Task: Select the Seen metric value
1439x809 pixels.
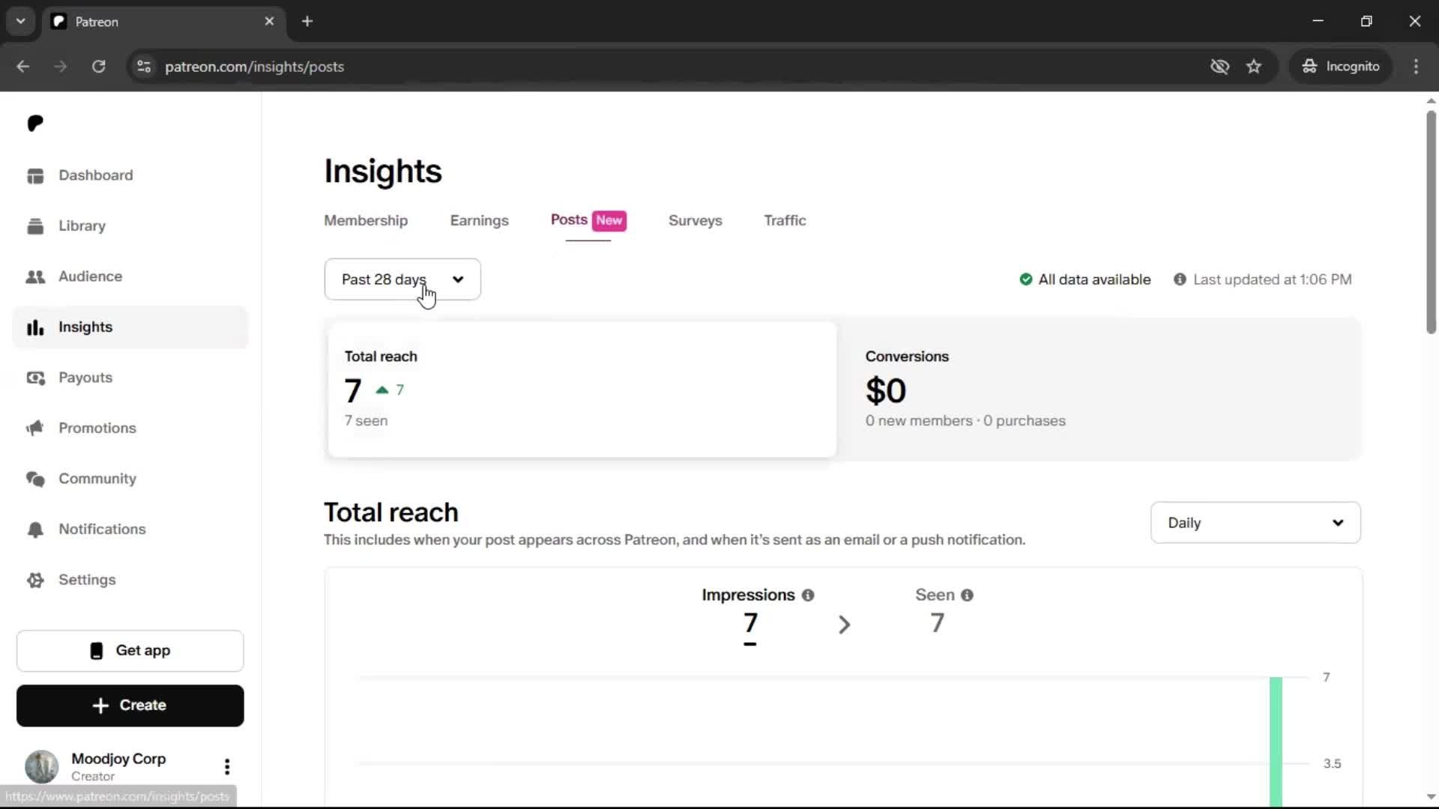Action: (x=937, y=623)
